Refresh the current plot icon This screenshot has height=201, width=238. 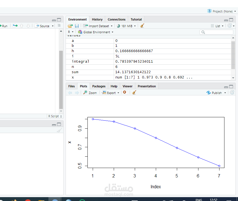click(232, 92)
